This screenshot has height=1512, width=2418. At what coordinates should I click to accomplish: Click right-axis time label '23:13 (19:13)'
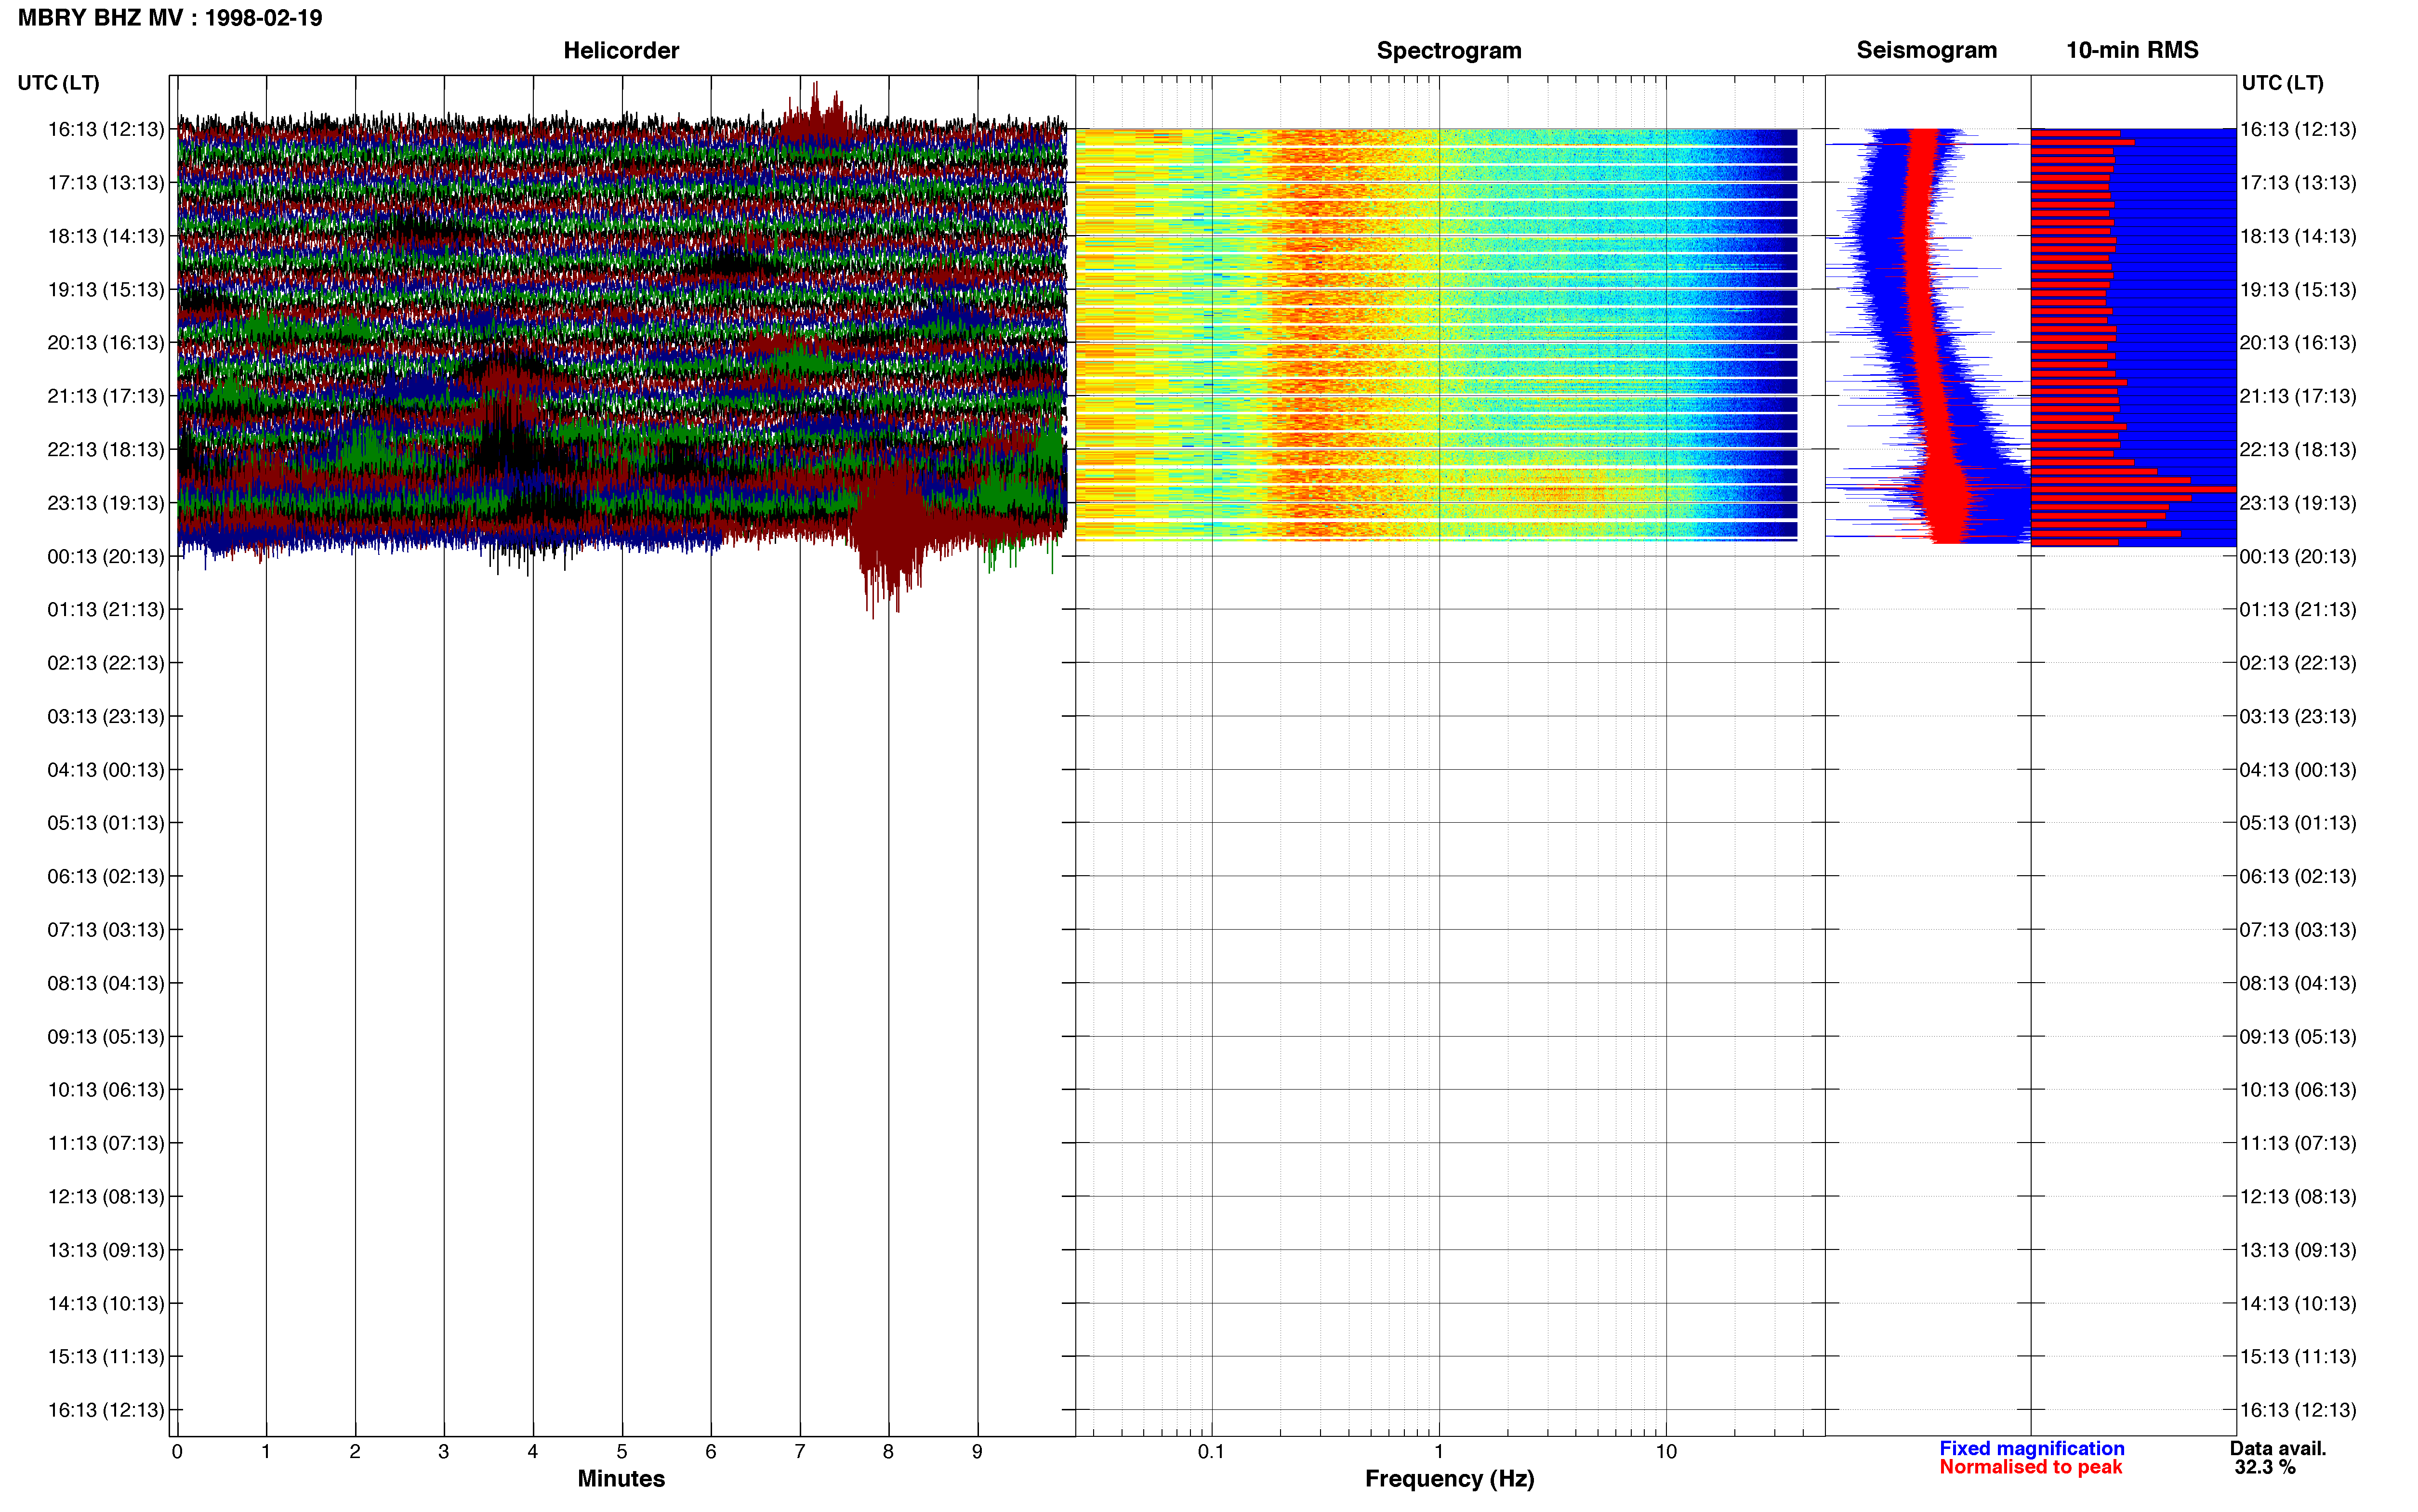pos(2298,503)
